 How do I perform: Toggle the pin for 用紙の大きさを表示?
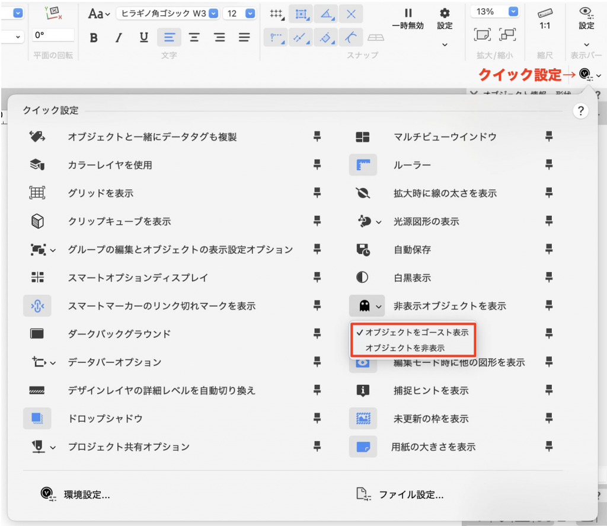pos(549,446)
